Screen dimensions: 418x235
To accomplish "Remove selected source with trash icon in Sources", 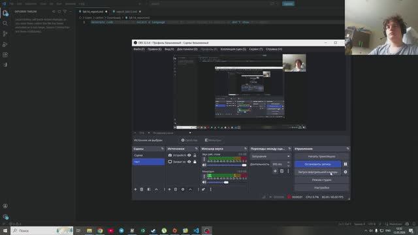I will pos(176,189).
